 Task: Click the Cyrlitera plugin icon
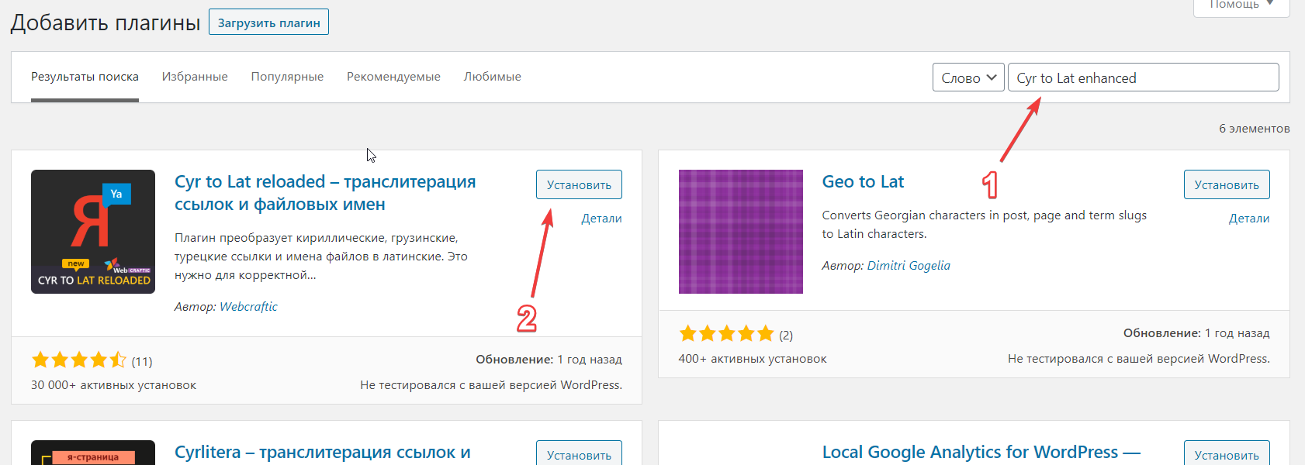[93, 453]
